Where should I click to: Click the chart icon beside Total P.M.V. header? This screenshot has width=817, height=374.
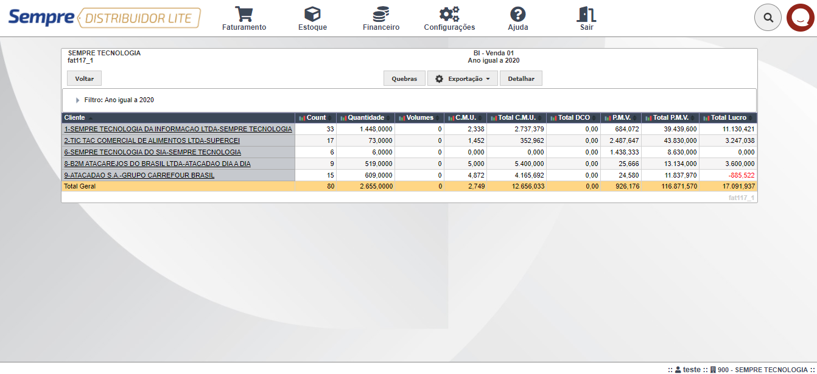click(648, 118)
